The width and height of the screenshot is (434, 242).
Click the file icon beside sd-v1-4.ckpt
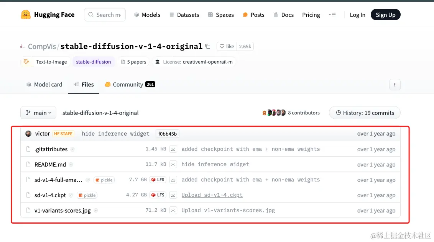pyautogui.click(x=28, y=195)
